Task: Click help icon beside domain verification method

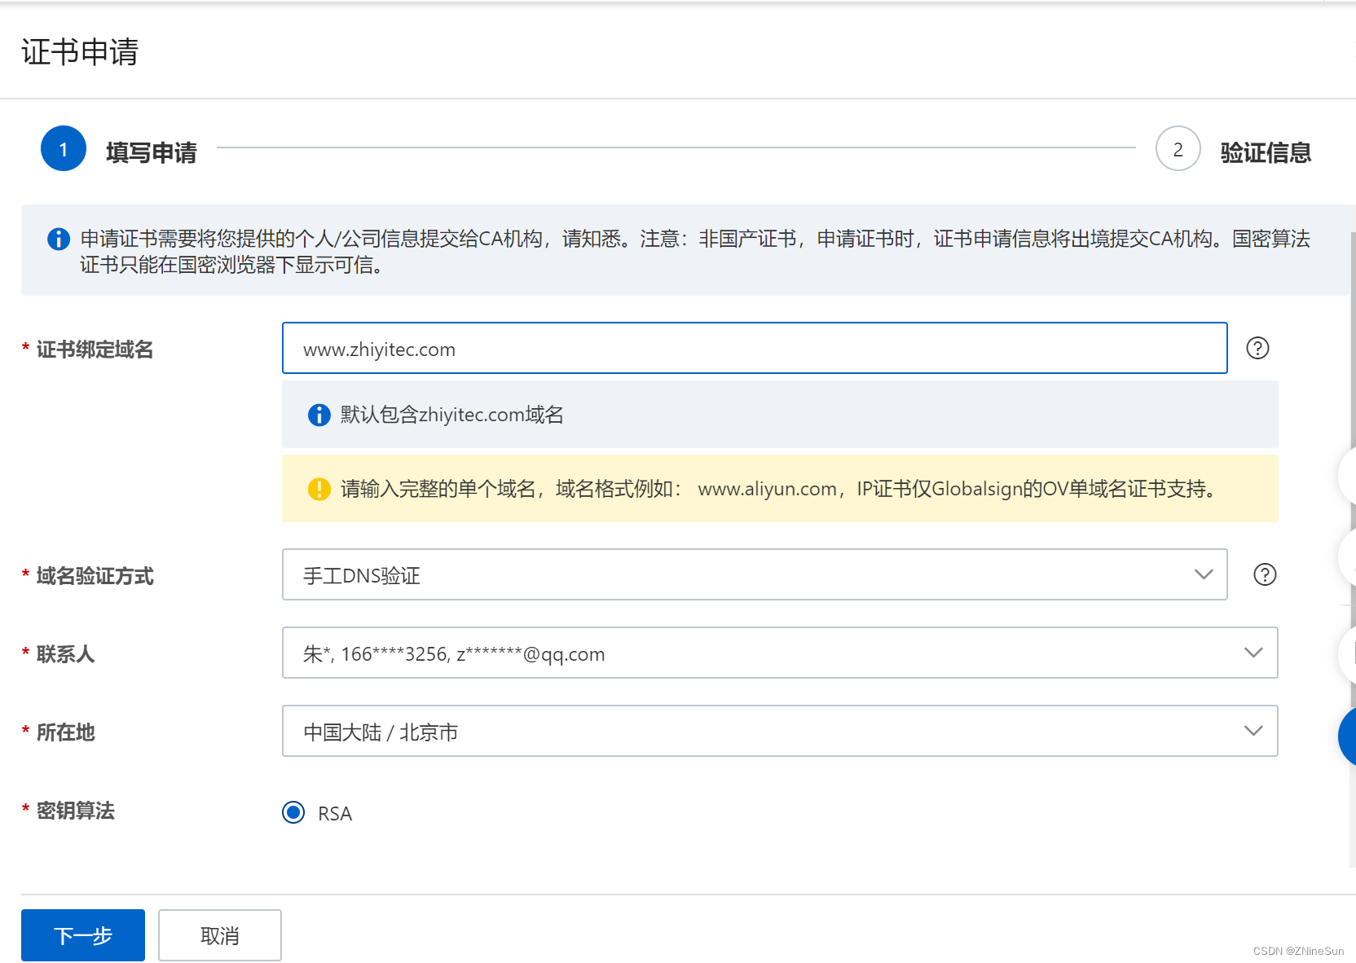Action: pos(1264,574)
